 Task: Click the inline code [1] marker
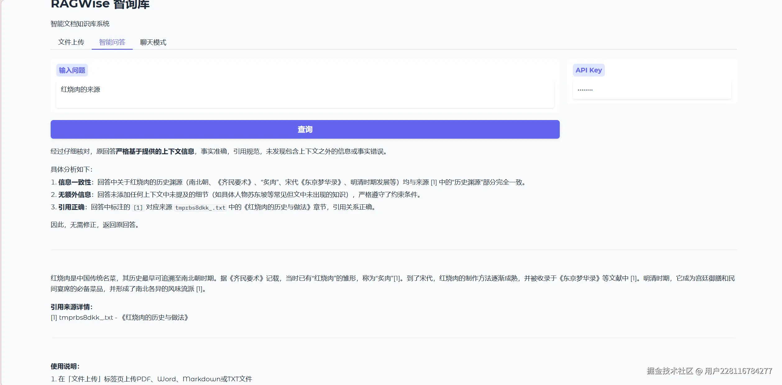click(138, 208)
